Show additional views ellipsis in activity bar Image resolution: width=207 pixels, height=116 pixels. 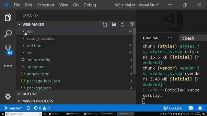pos(8,66)
